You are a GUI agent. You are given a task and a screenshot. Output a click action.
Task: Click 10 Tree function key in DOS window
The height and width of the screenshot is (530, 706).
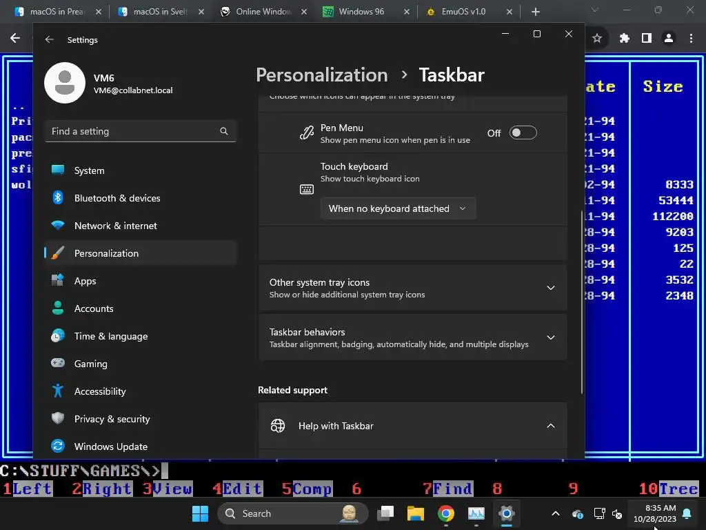pyautogui.click(x=669, y=489)
